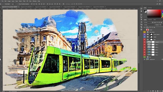Select the contrast layer mask thumbnail
163x92 pixels.
153,42
